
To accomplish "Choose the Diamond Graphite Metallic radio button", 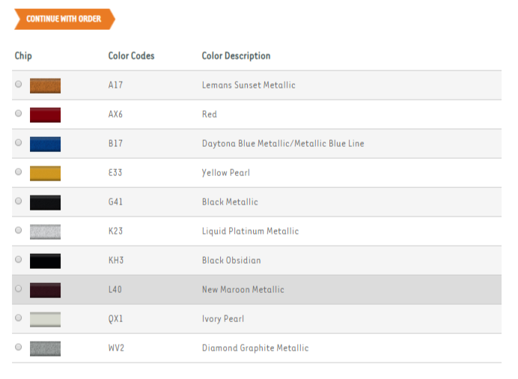I will pyautogui.click(x=19, y=348).
